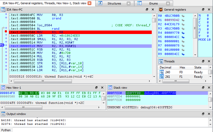
Task: Click the disassembly horizontal scrollbar thumb
Action: (43, 81)
